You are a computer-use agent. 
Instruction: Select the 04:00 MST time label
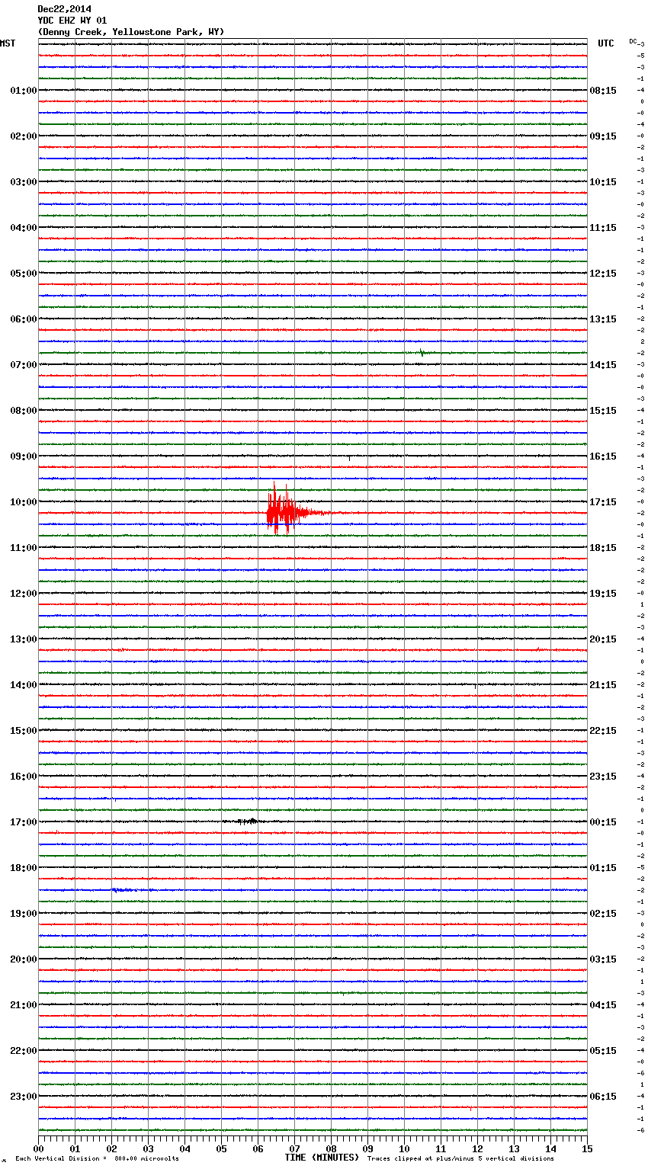[x=24, y=228]
